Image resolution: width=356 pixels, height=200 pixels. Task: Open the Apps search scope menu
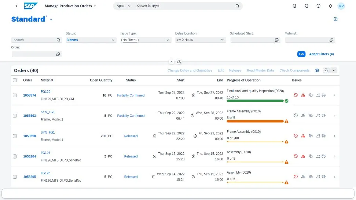pos(123,6)
